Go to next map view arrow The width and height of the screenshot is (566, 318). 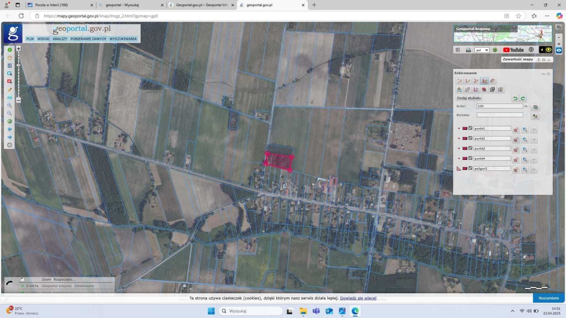pos(10,137)
